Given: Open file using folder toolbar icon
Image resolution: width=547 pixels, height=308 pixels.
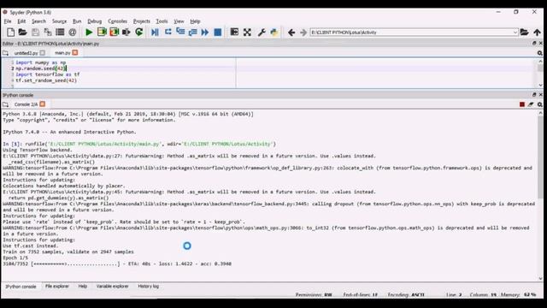Looking at the screenshot, I should (x=23, y=33).
